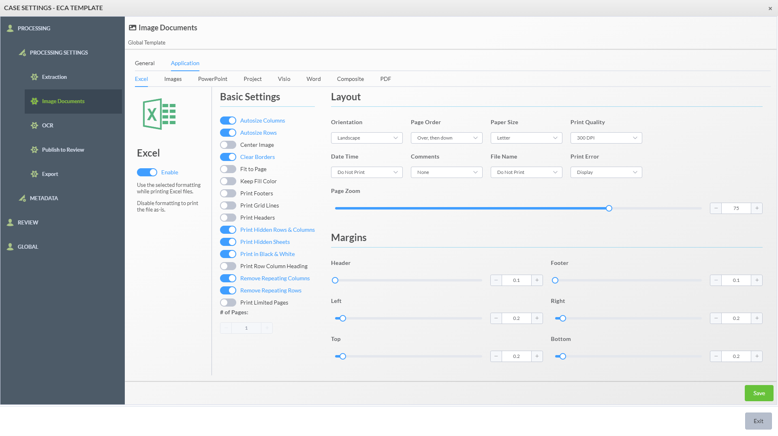Select the OCR gear icon in sidebar
The height and width of the screenshot is (436, 778).
[x=34, y=125]
